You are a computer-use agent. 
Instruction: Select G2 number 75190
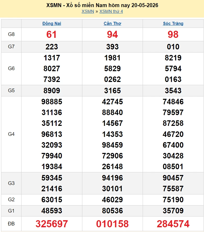tap(173, 200)
